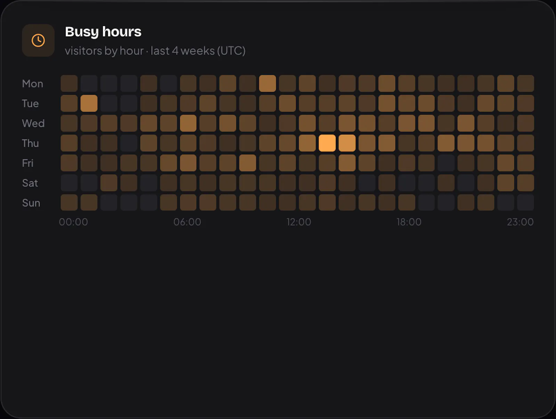Click the first cell of the Fri row
556x419 pixels.
[x=69, y=163]
